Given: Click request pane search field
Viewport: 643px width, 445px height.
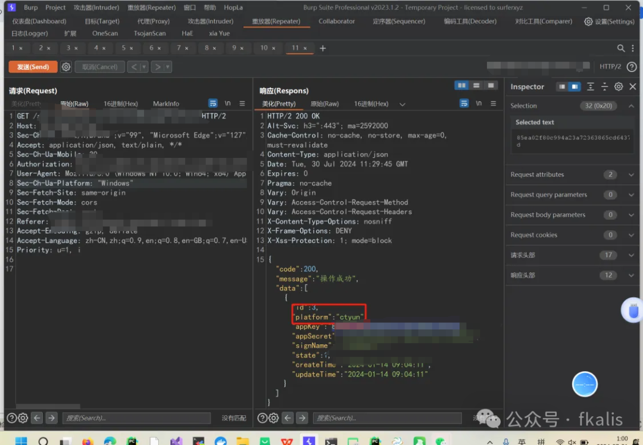Looking at the screenshot, I should [136, 418].
